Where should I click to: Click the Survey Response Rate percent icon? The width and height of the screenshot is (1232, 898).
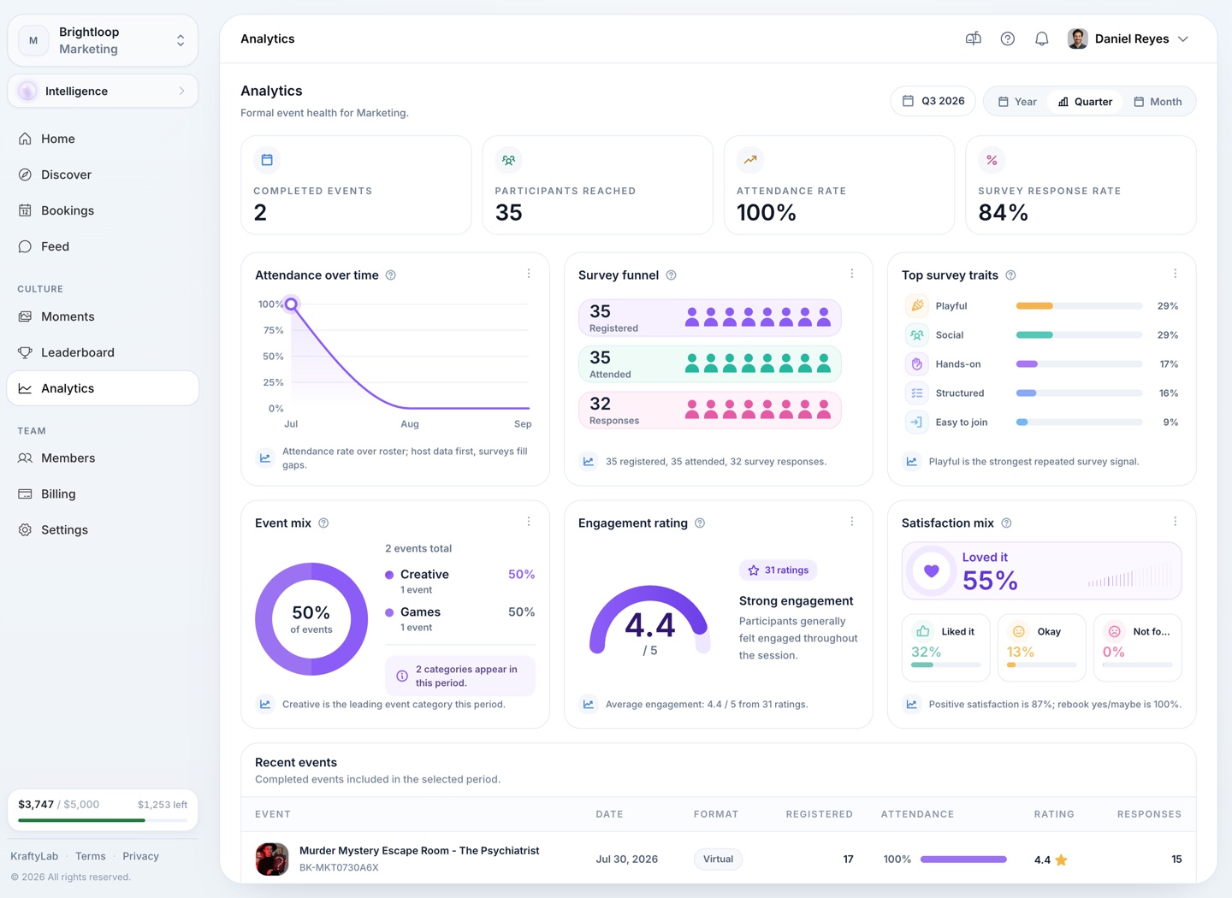(x=992, y=160)
